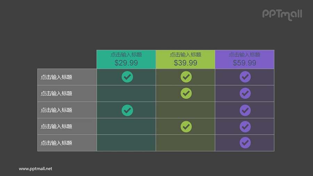Click the lime green checkmark in the first row
This screenshot has width=313, height=176.
pos(186,77)
